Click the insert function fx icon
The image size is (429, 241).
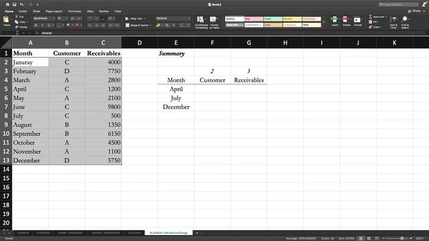(x=37, y=33)
